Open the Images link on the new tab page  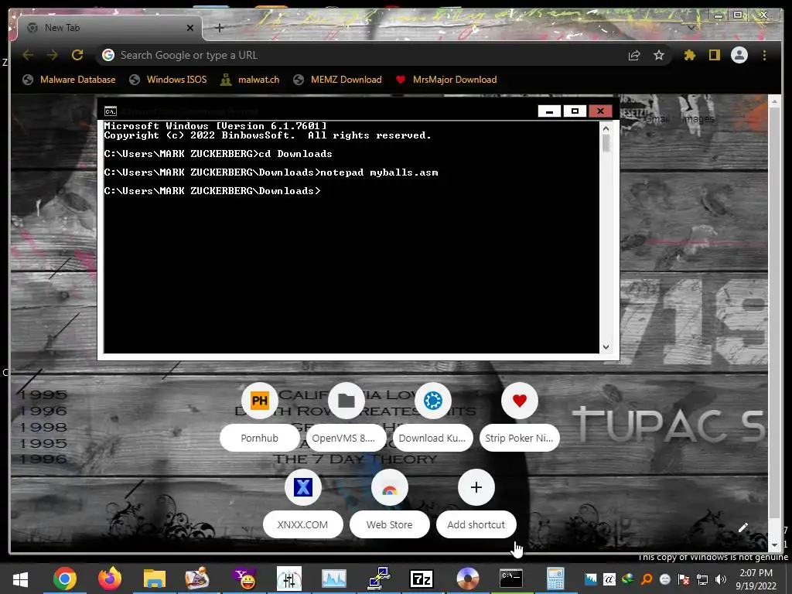(x=698, y=118)
